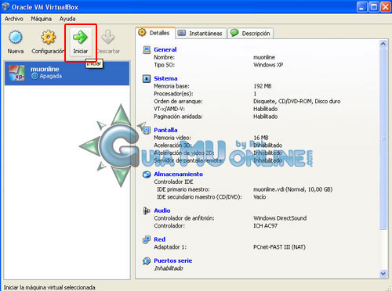Click the details vertical scrollbar thumb
This screenshot has width=392, height=291.
click(383, 138)
